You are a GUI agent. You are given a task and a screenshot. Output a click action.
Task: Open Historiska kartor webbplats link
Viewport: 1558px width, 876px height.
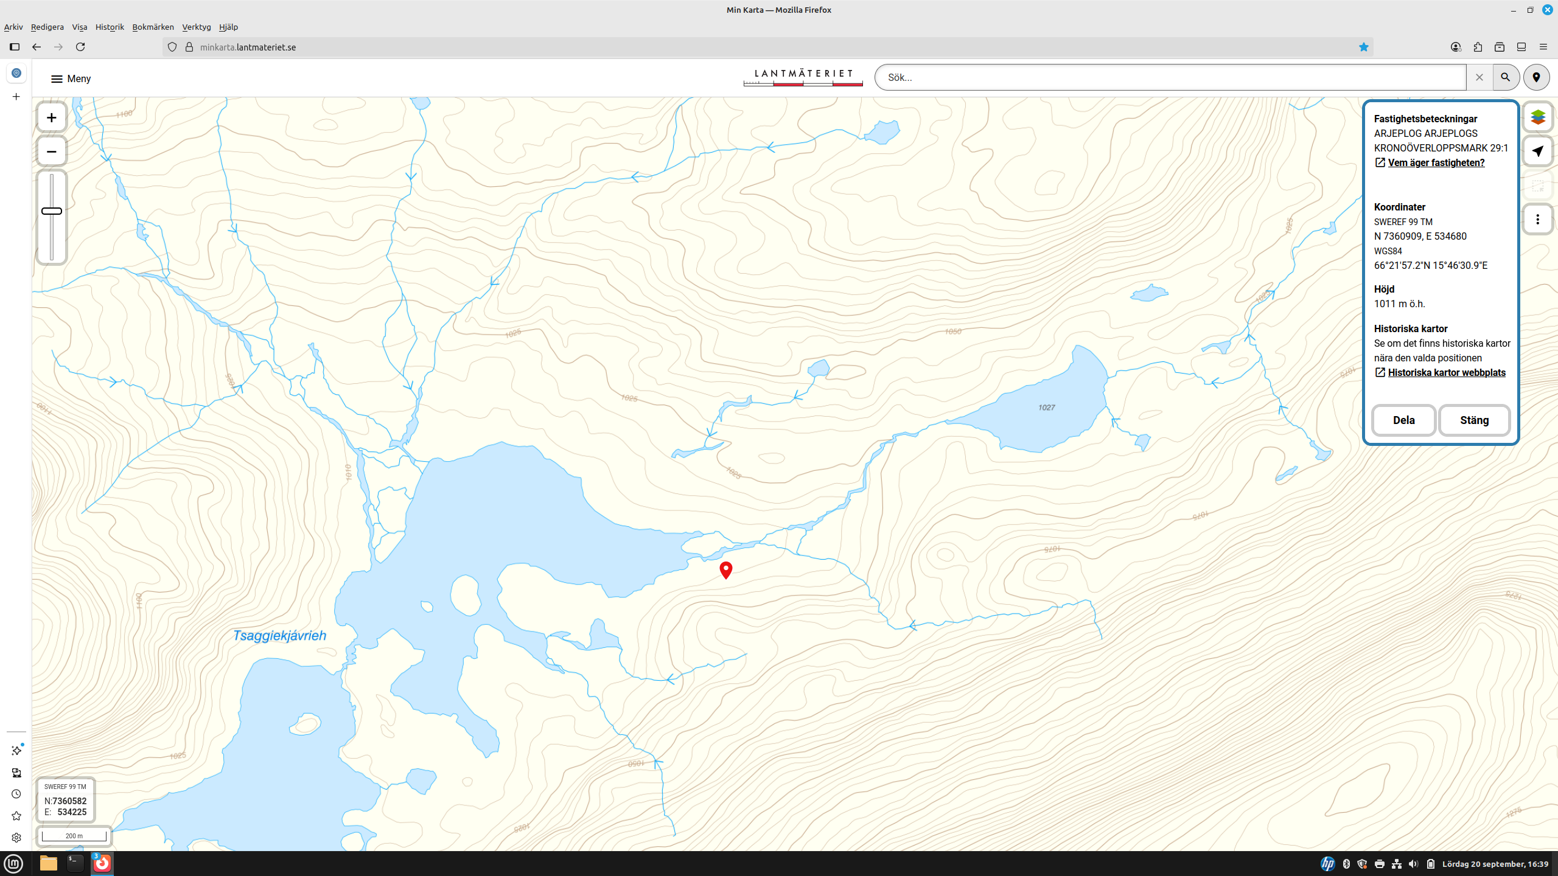click(x=1446, y=373)
